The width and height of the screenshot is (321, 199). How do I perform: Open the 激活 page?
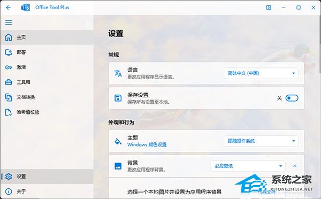[x=47, y=67]
